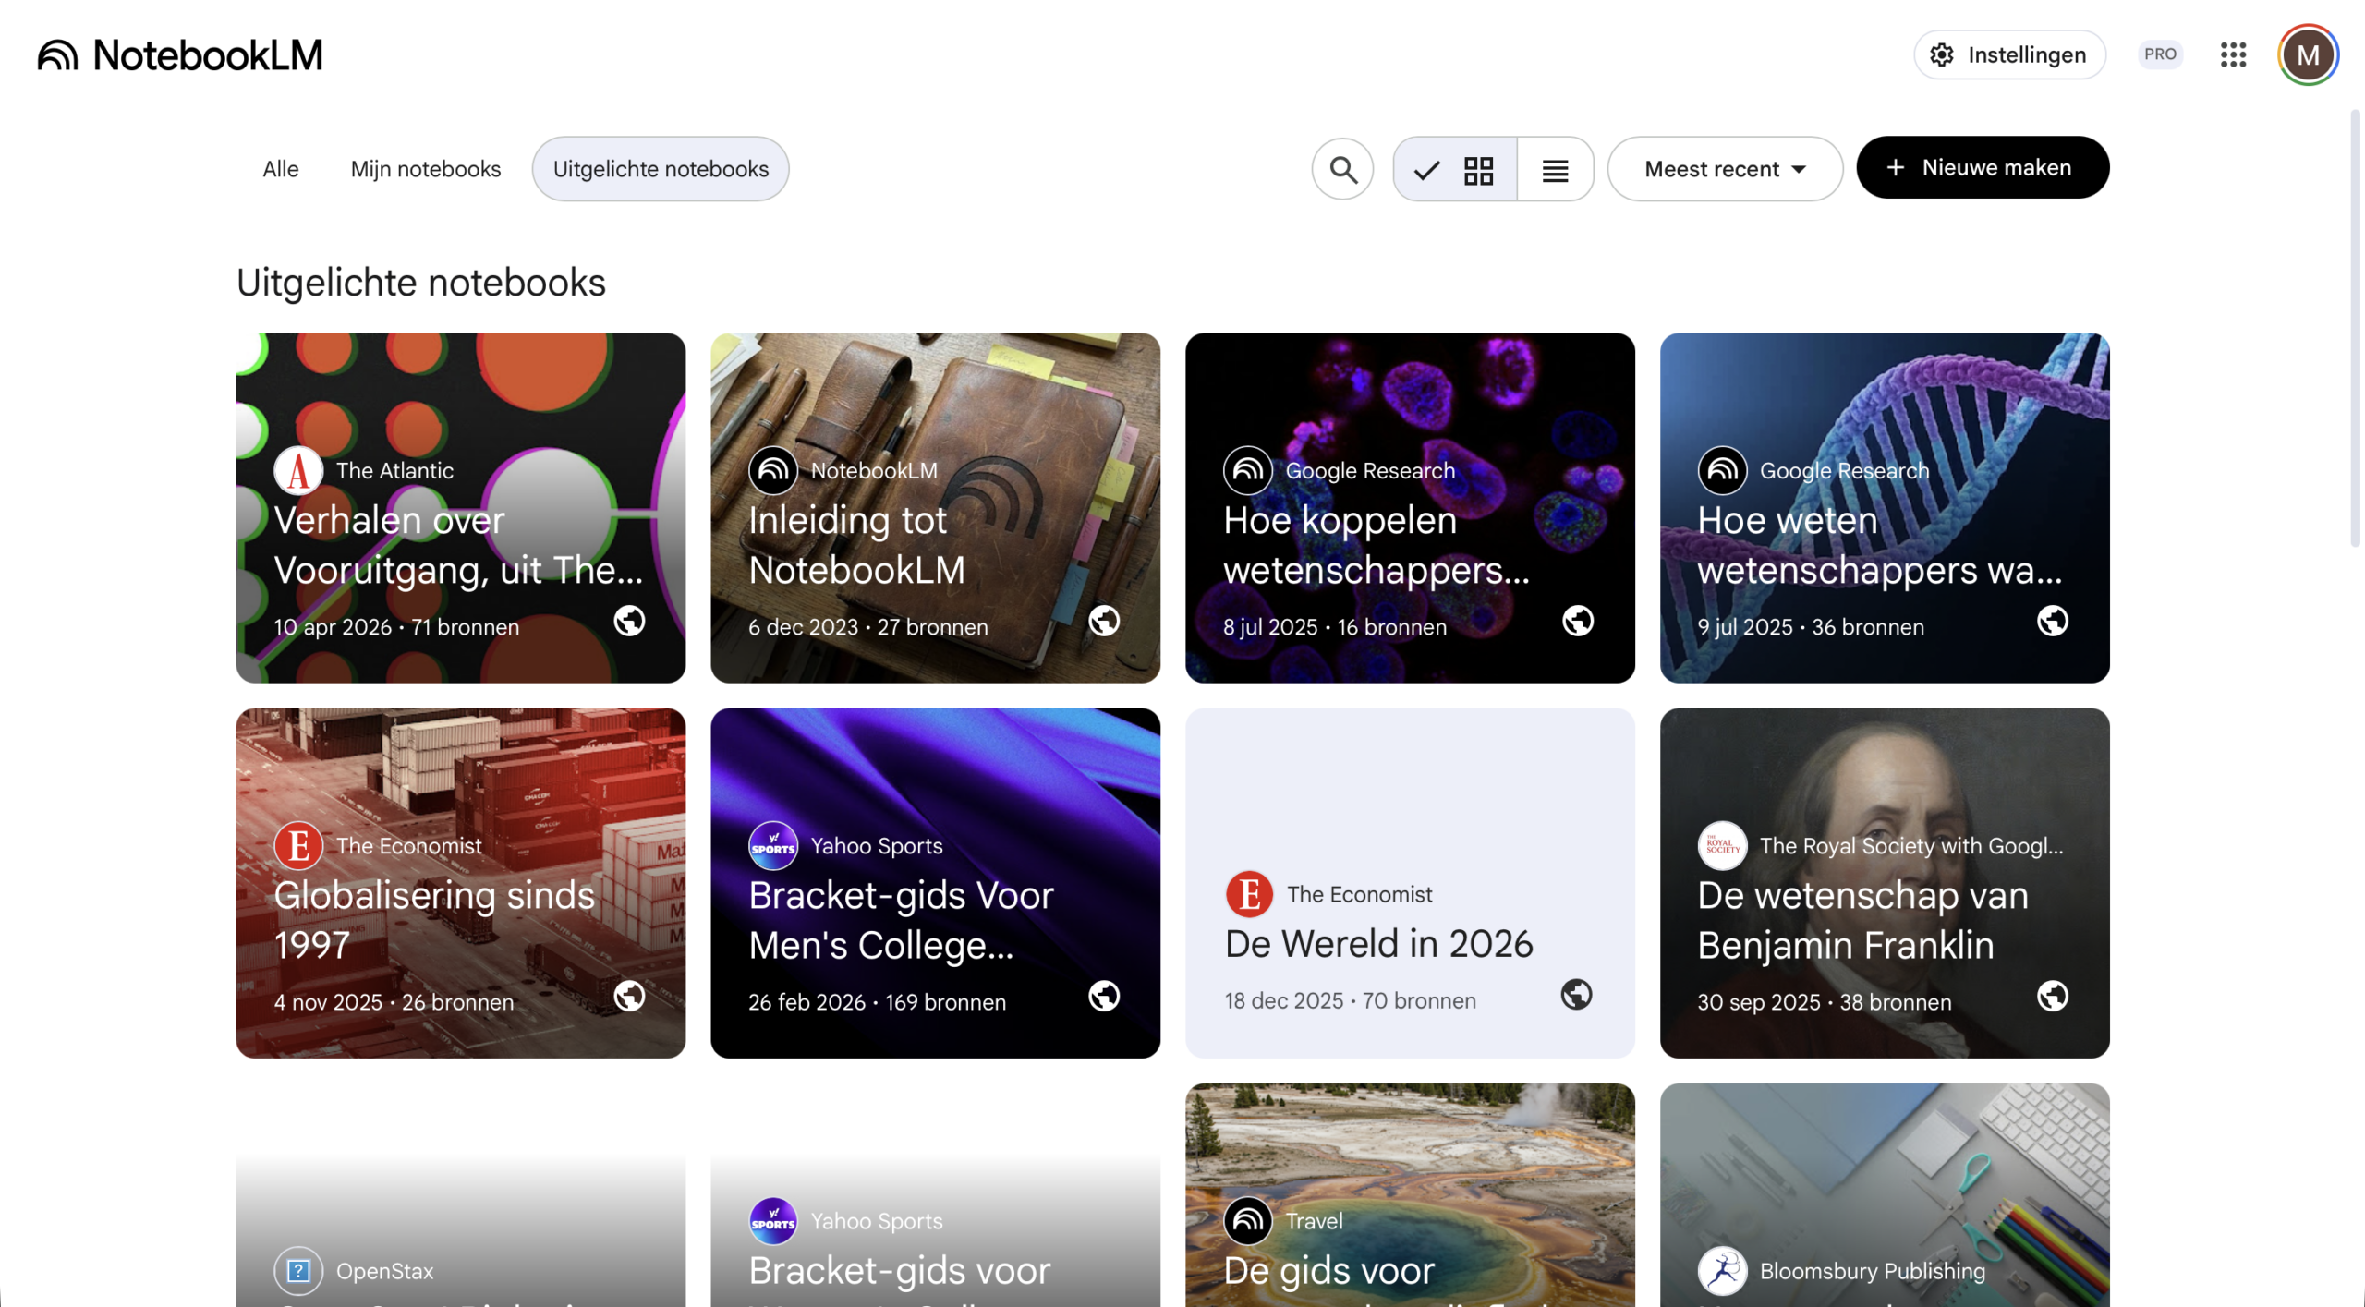Click the PRO badge
Image resolution: width=2365 pixels, height=1307 pixels.
tap(2160, 54)
